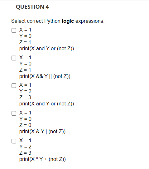Click the Y = 0 line above Z = 0
The height and width of the screenshot is (169, 149).
coord(26,119)
